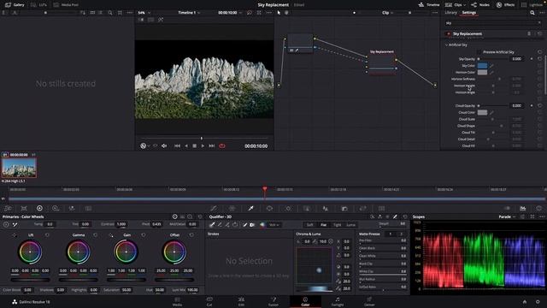Play in reverse with the transport control
Viewport: 547px width, 308px height.
pos(186,146)
